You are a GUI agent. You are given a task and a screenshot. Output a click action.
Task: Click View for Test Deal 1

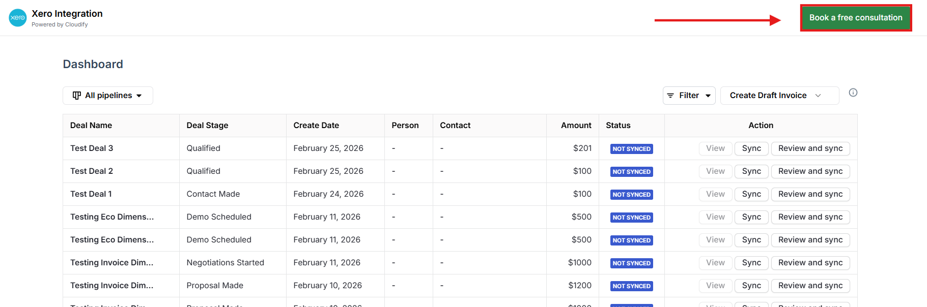715,194
